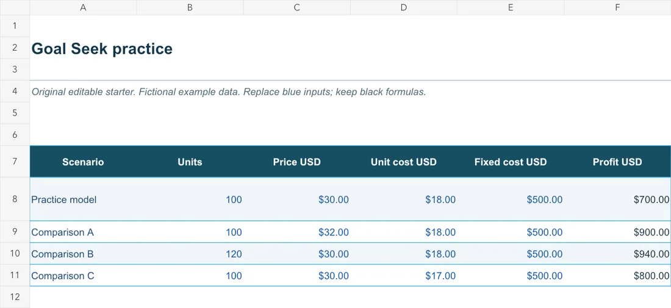
Task: Click the 'Price USD' header cell
Action: click(297, 162)
